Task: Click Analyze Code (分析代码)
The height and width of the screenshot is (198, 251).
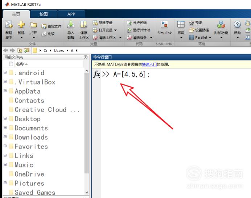Action: (137, 23)
